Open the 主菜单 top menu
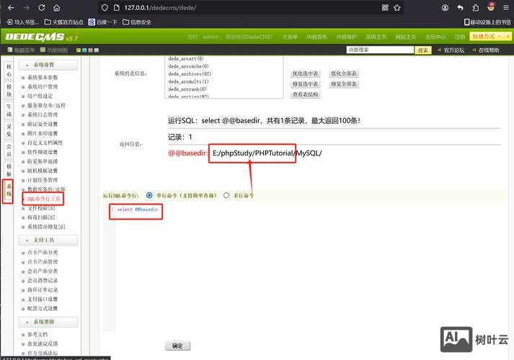This screenshot has height=360, width=514. pyautogui.click(x=290, y=37)
